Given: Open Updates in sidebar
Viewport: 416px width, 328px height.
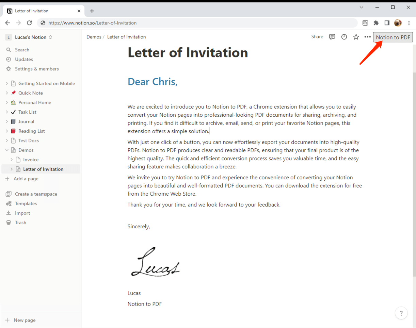Looking at the screenshot, I should click(x=24, y=59).
